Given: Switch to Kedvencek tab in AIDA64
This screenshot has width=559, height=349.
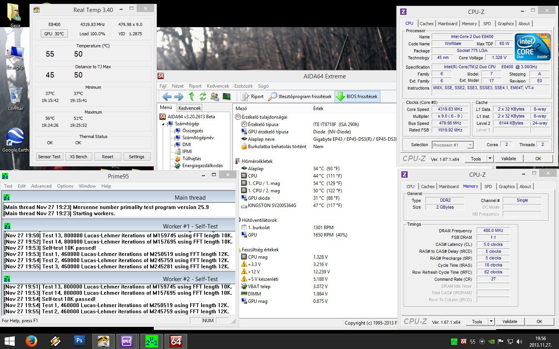Looking at the screenshot, I should tap(189, 108).
